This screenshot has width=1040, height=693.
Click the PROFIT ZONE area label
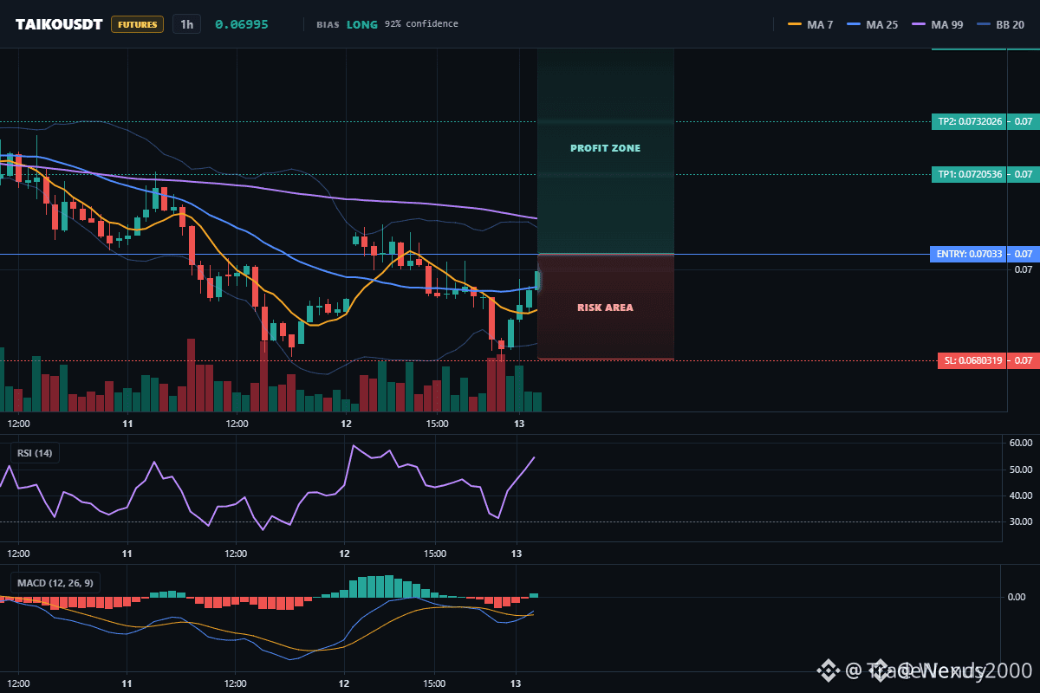[x=605, y=148]
